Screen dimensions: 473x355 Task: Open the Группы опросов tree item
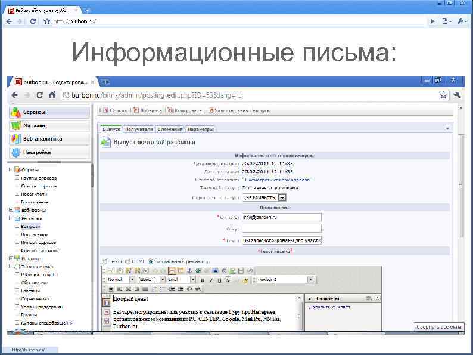click(x=39, y=178)
